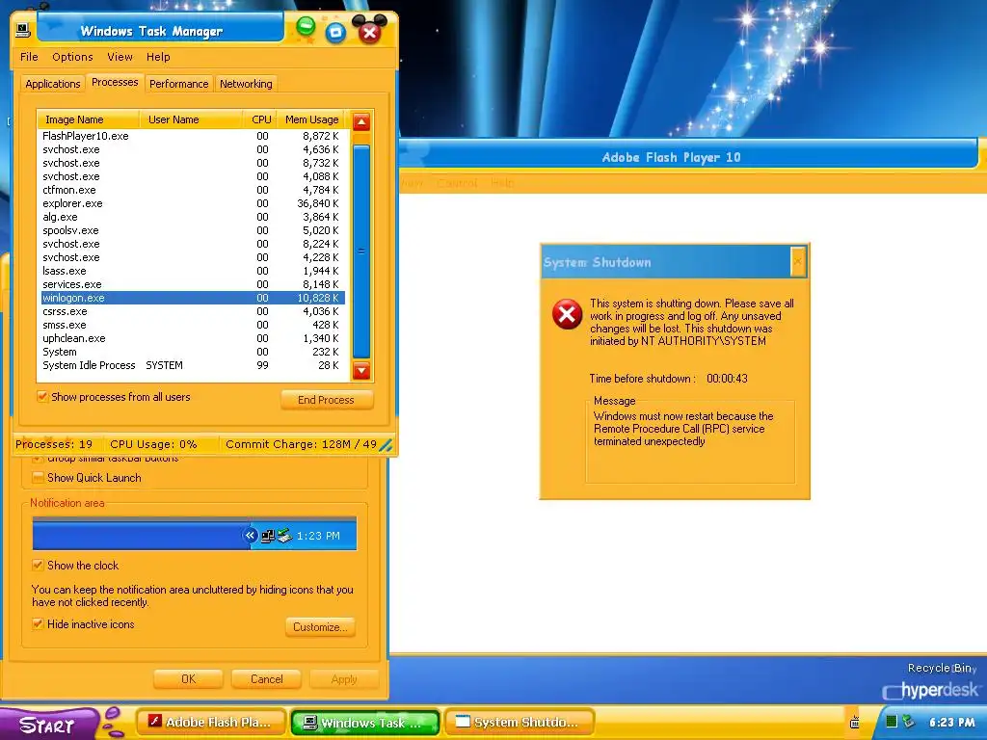The image size is (987, 740).
Task: Select the System process row
Action: pyautogui.click(x=192, y=352)
